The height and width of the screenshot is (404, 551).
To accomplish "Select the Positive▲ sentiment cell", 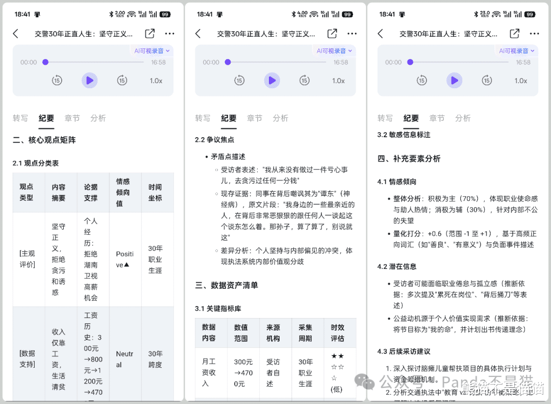I will click(125, 259).
